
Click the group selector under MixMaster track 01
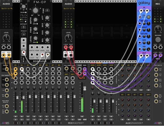tap(15, 123)
